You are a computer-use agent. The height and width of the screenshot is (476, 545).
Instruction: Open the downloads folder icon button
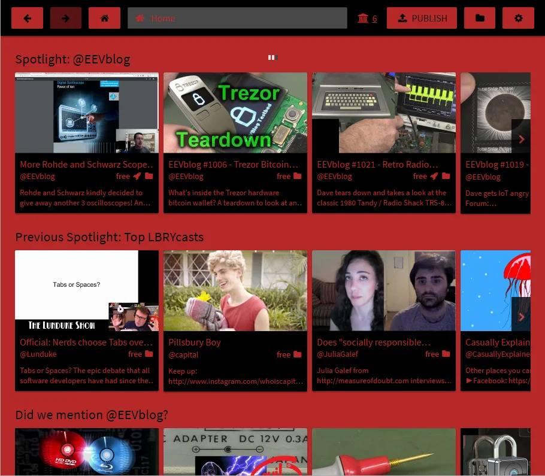pos(480,18)
